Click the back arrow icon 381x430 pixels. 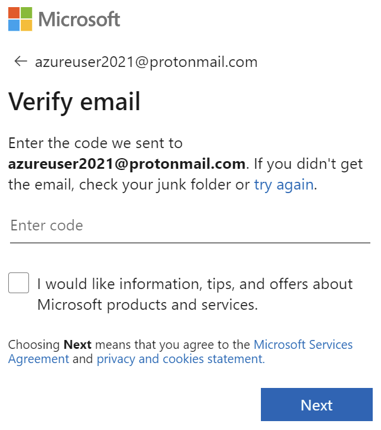pos(21,61)
